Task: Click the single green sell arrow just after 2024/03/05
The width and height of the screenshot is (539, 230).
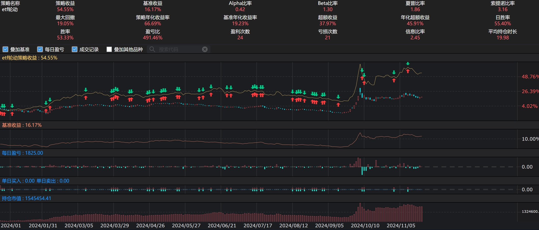Action: tap(86, 90)
